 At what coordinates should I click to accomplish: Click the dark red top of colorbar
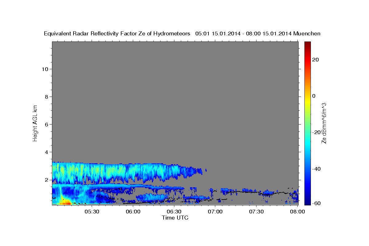coord(307,44)
